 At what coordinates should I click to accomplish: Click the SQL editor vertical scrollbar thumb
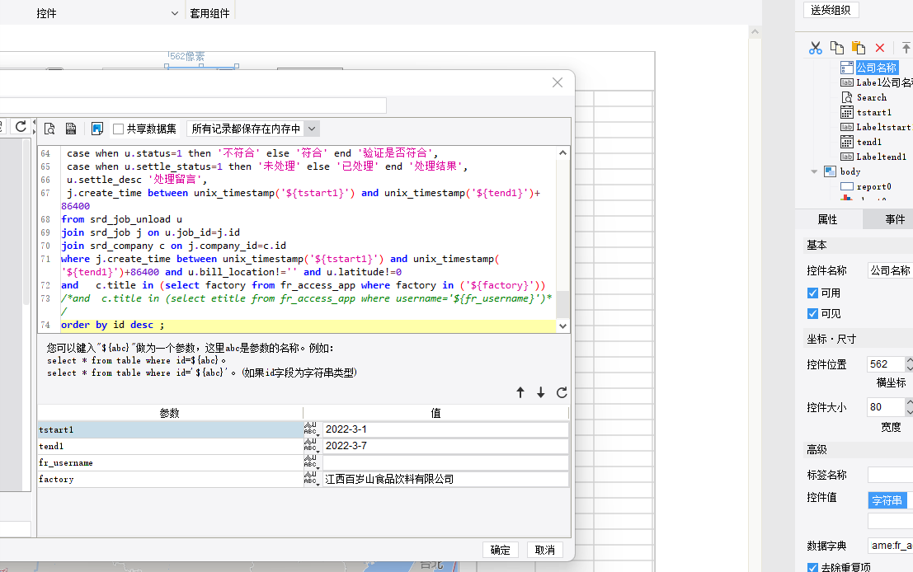(562, 305)
